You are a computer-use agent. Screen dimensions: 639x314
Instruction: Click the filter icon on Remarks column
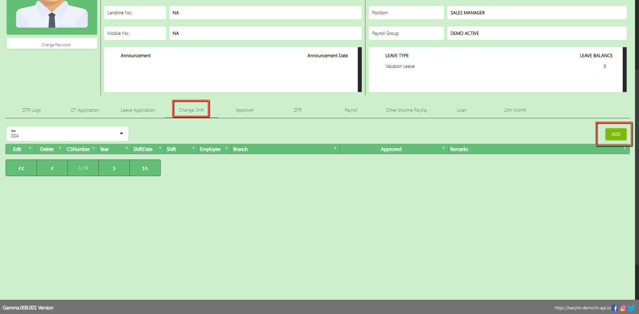[625, 148]
